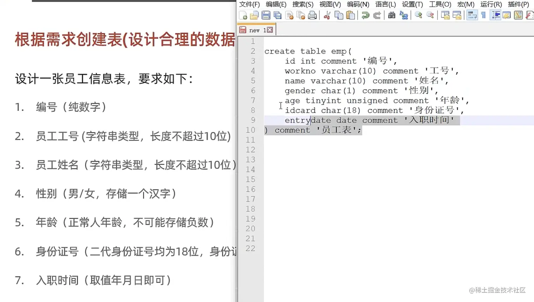This screenshot has height=302, width=534.
Task: Click the Undo arrow icon
Action: [366, 15]
